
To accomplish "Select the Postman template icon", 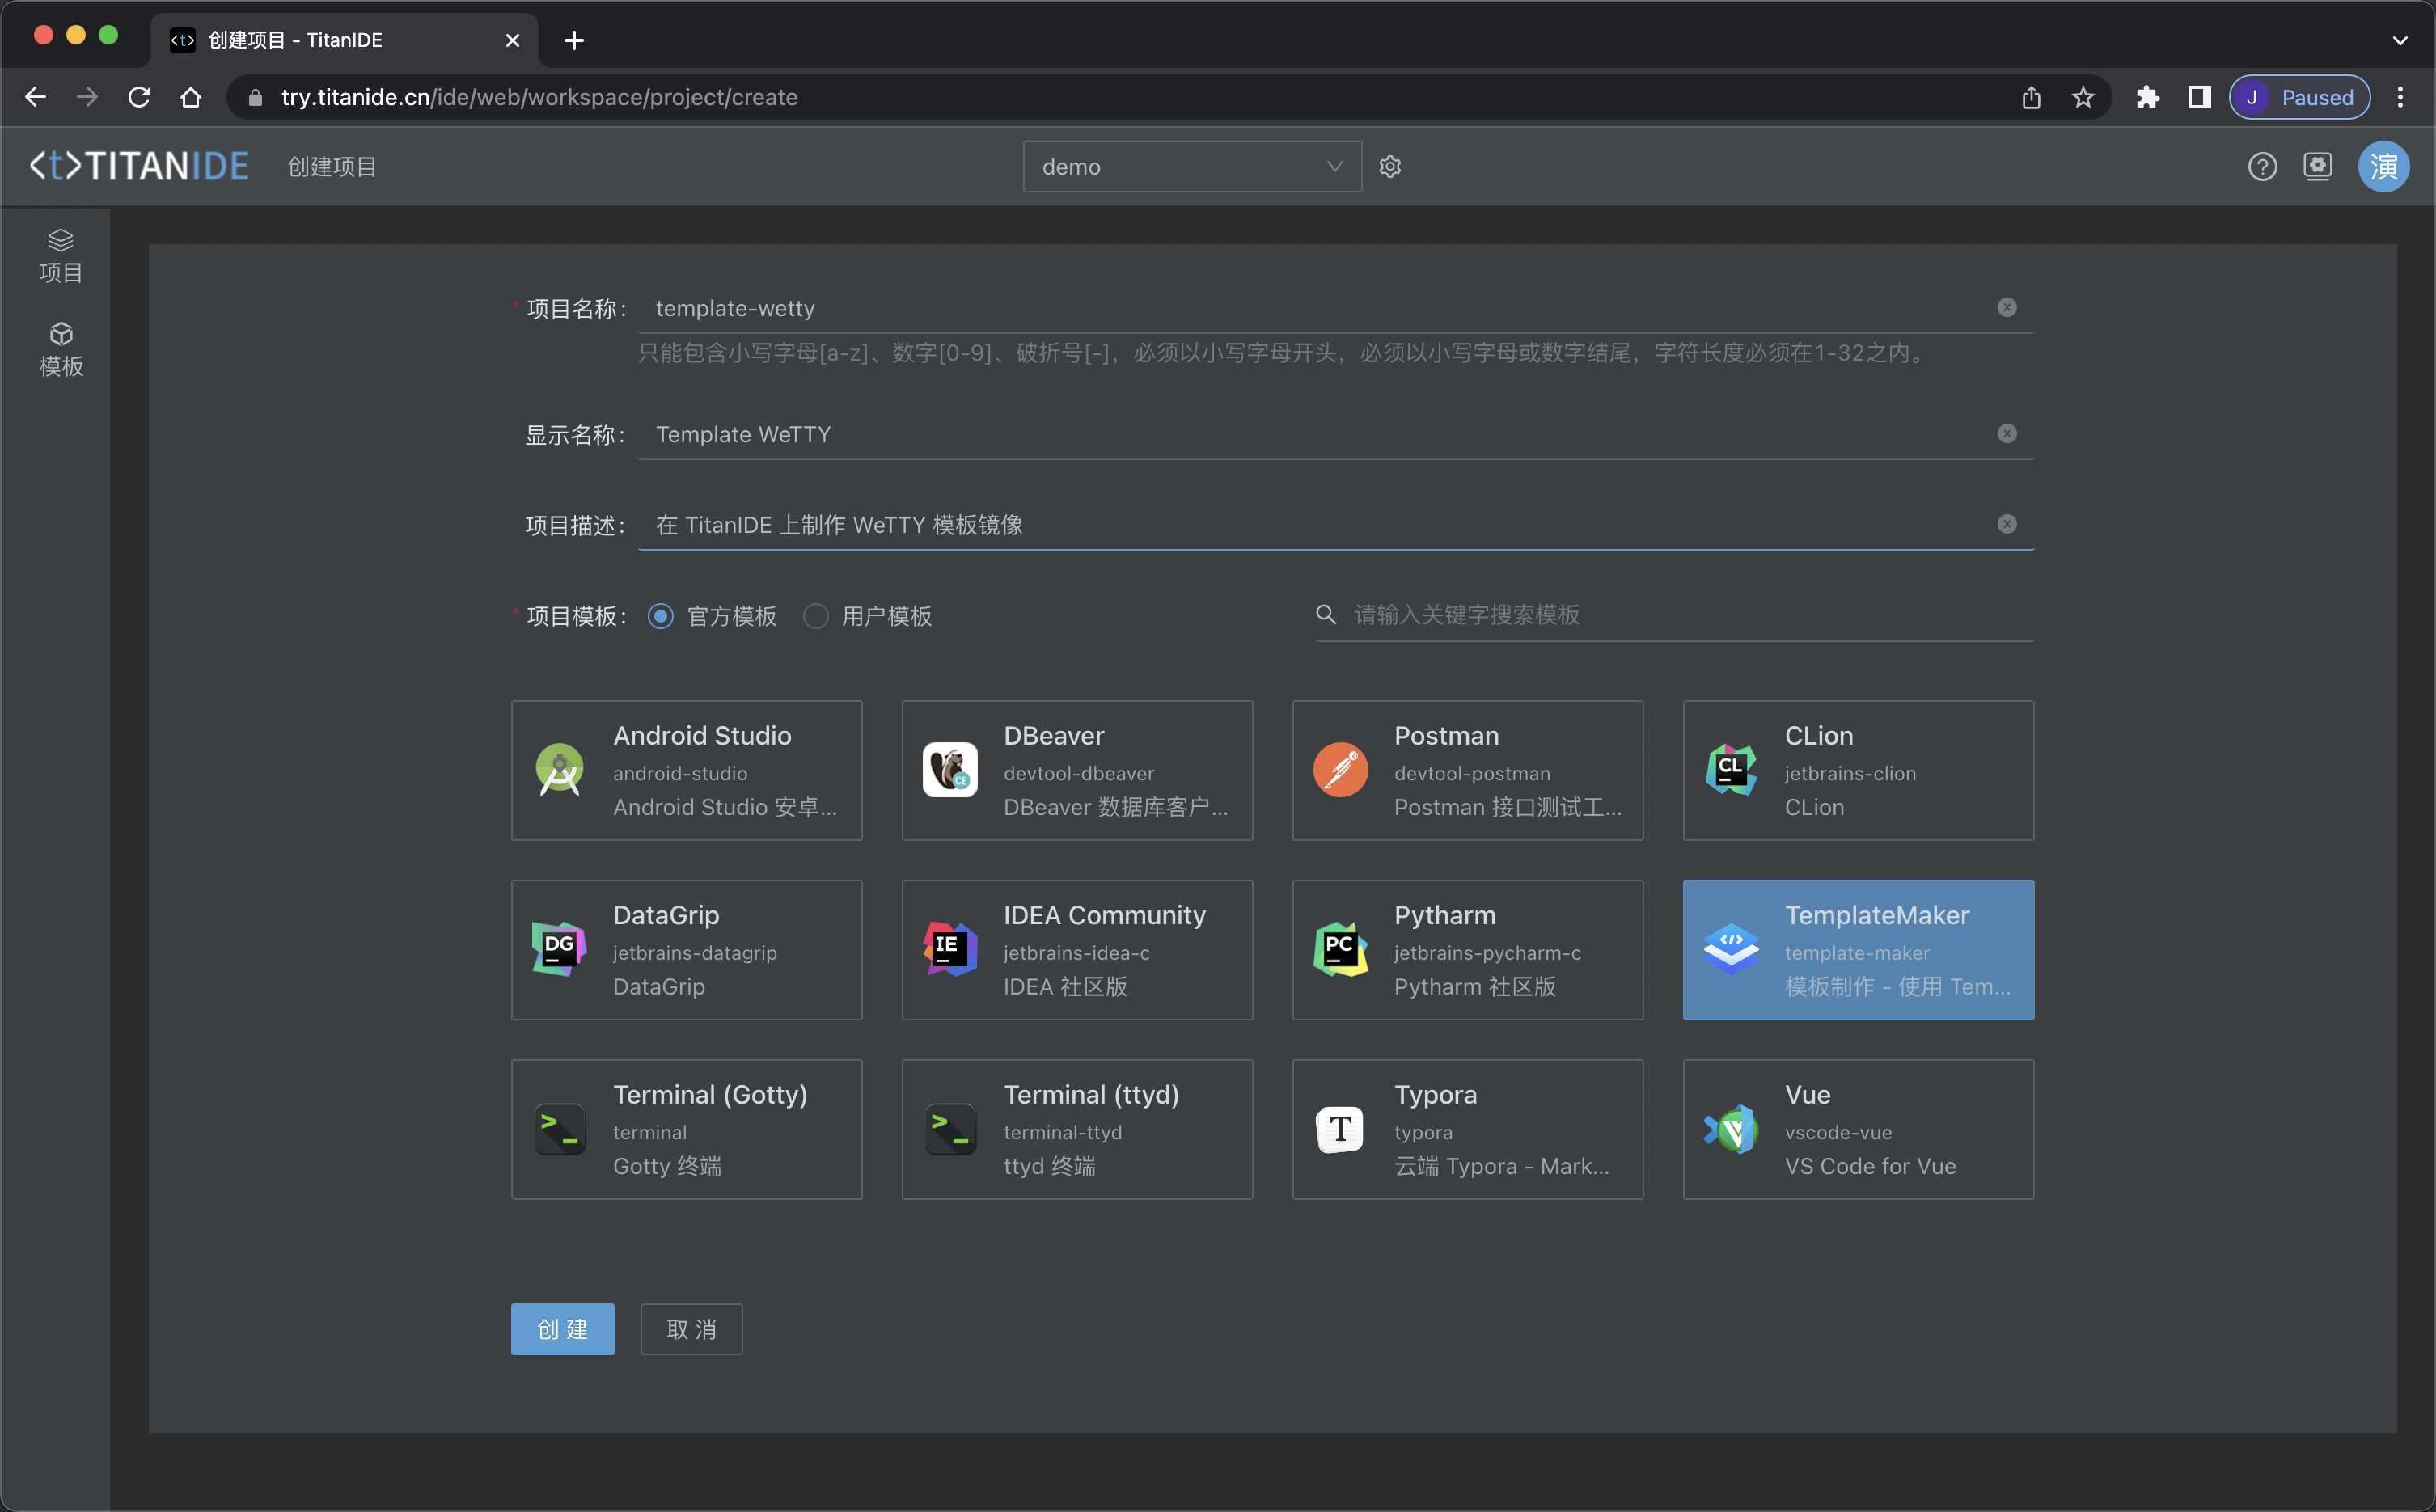I will [1340, 770].
